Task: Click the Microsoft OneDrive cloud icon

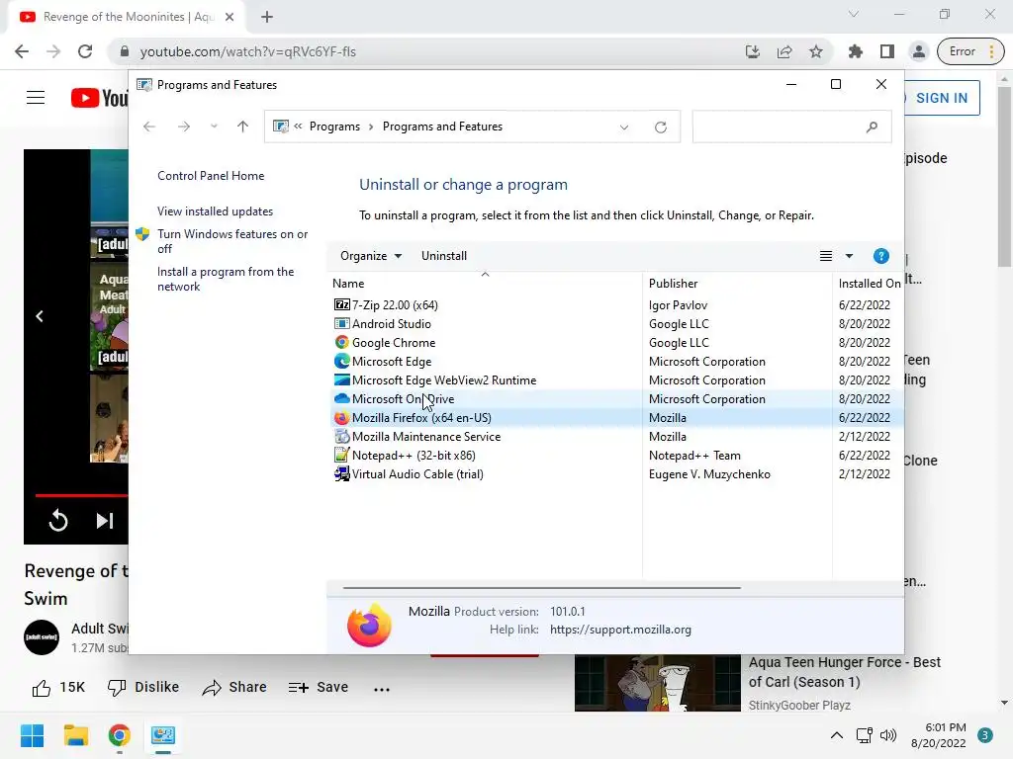Action: pos(341,398)
